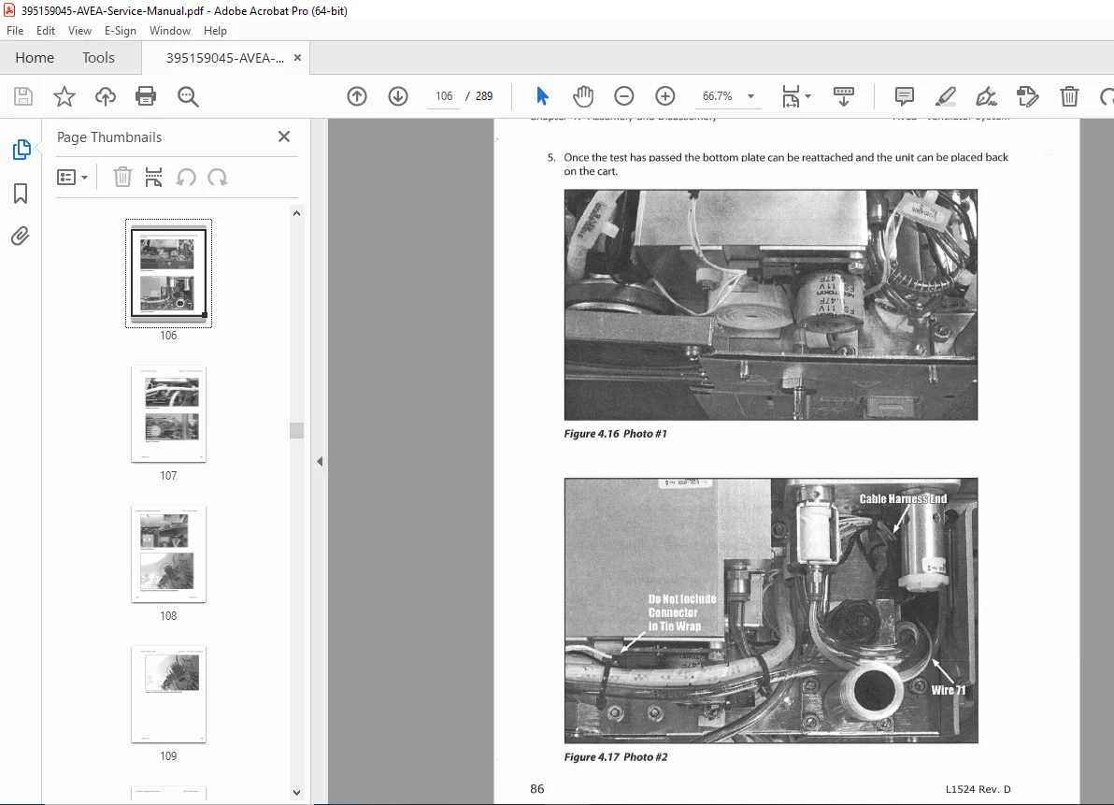Add document to starred with star icon
The height and width of the screenshot is (805, 1114).
coord(64,96)
